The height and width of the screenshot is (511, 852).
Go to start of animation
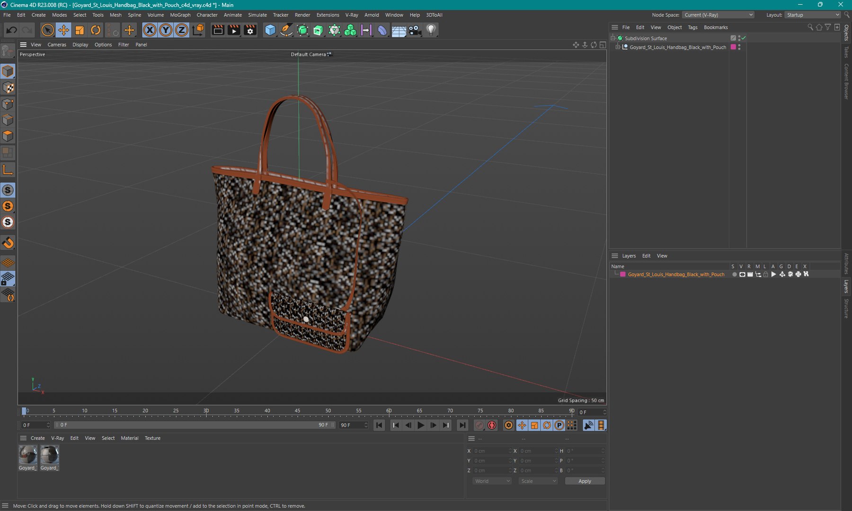[x=379, y=425]
